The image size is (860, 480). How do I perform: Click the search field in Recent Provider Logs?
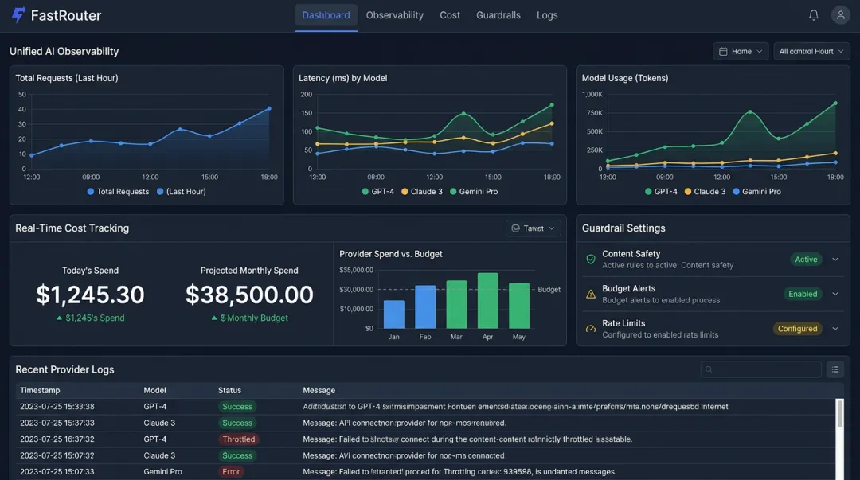[760, 369]
